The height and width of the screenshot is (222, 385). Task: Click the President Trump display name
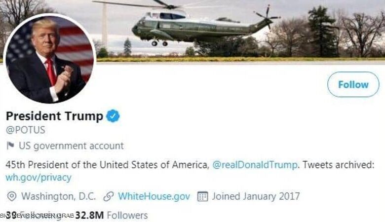[54, 116]
